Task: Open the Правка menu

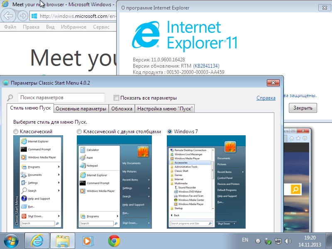Action: tap(31, 27)
